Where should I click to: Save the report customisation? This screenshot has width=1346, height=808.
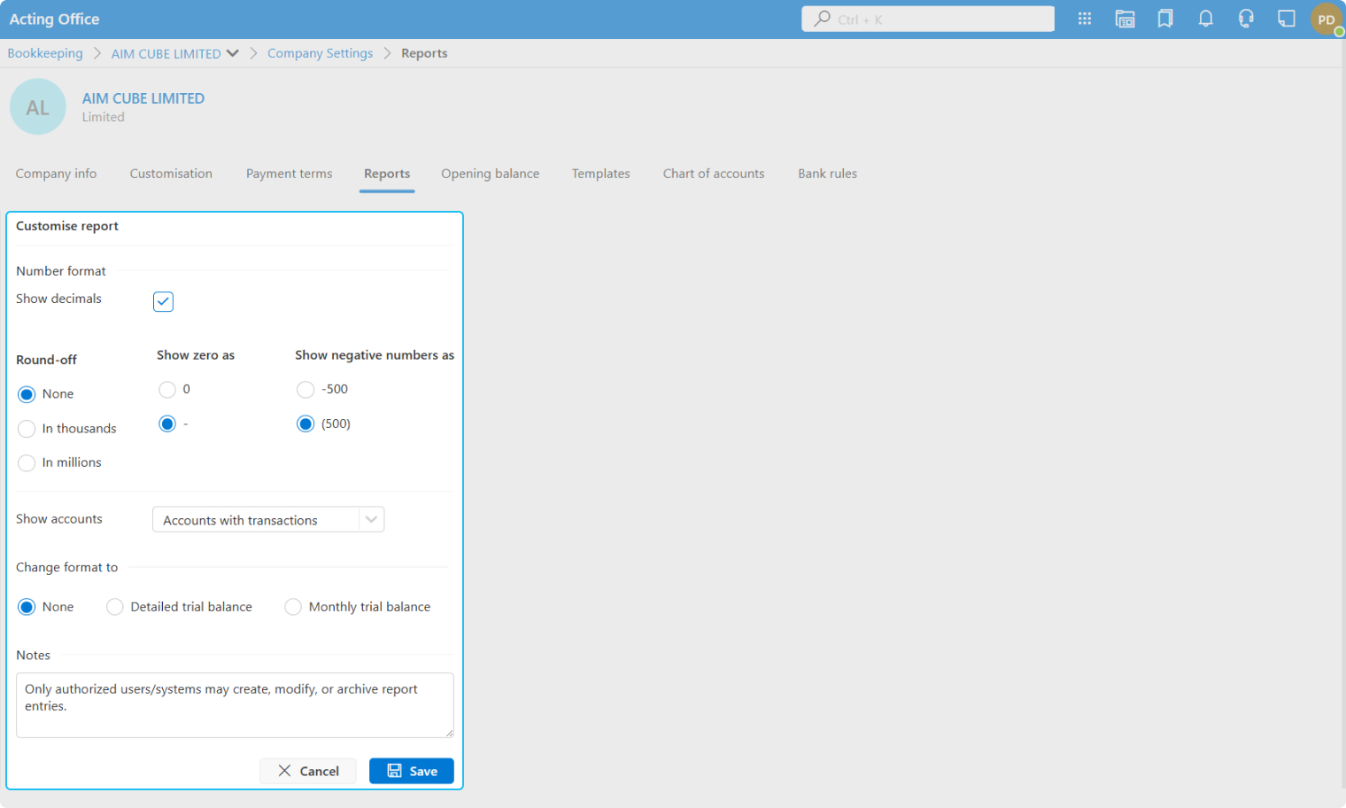coord(411,771)
